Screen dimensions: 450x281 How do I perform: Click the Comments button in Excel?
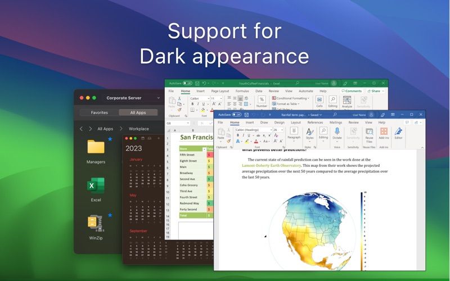[x=352, y=91]
